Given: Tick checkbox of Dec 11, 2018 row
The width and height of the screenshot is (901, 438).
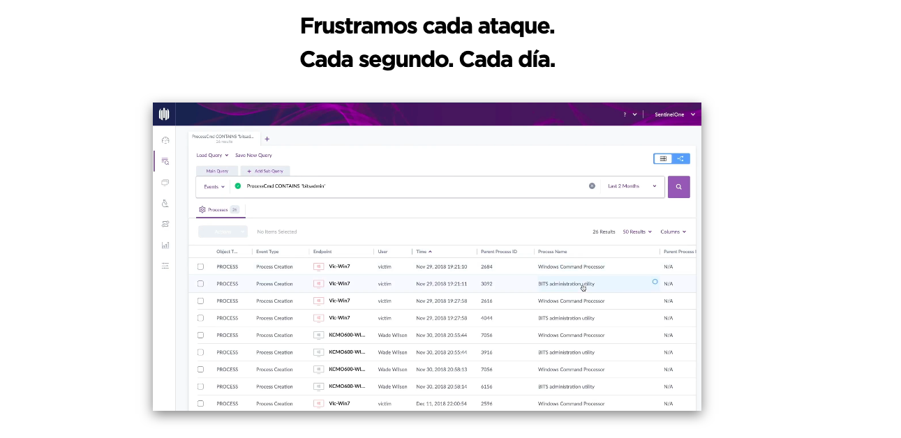Looking at the screenshot, I should point(200,404).
